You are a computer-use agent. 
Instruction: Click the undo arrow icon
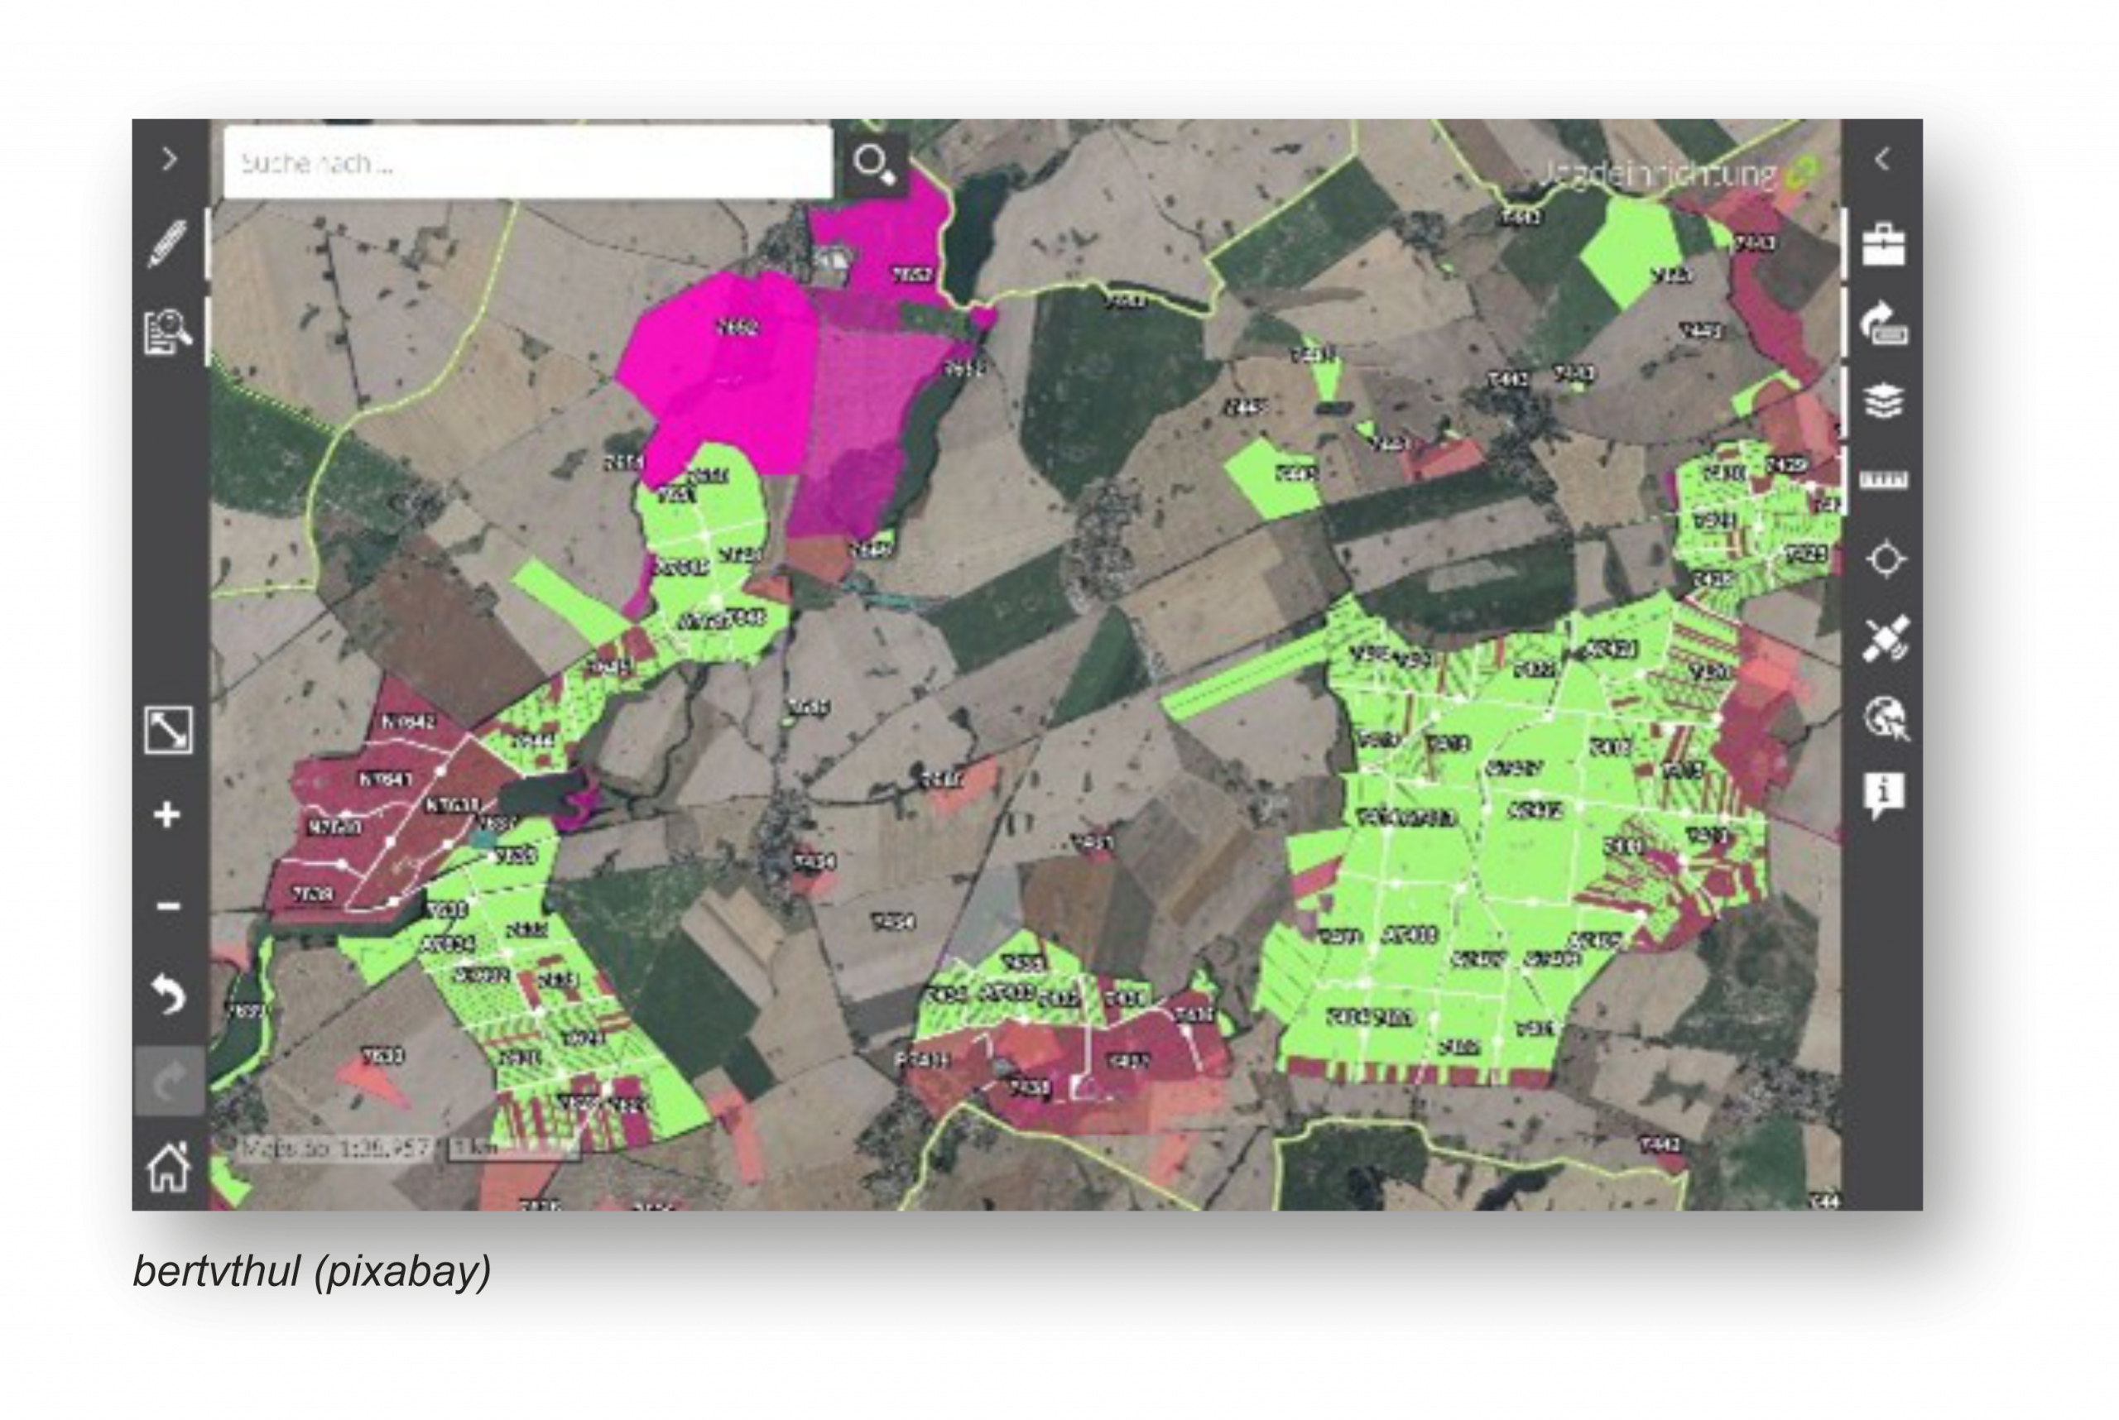[x=167, y=995]
